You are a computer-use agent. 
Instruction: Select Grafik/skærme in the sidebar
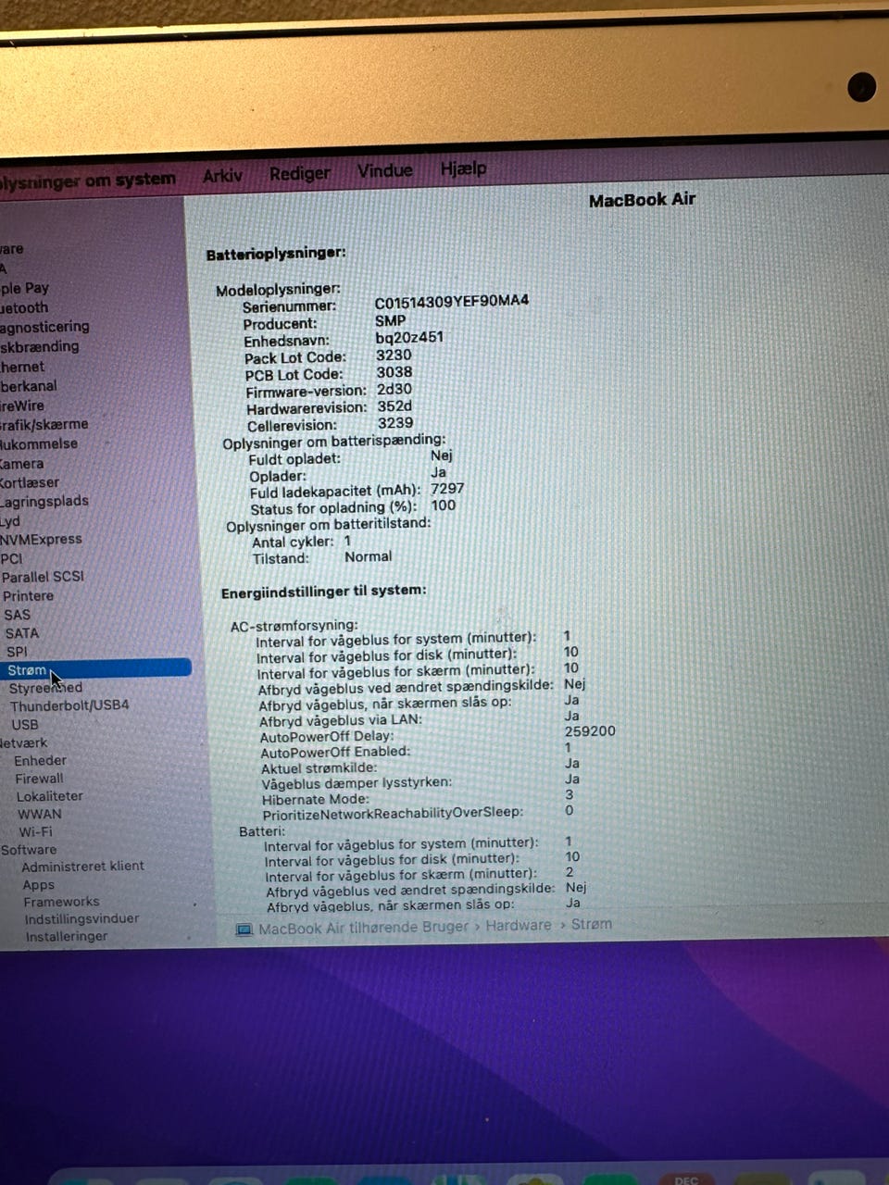click(x=44, y=424)
